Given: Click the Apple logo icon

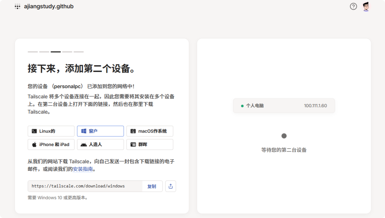Looking at the screenshot, I should click(34, 144).
